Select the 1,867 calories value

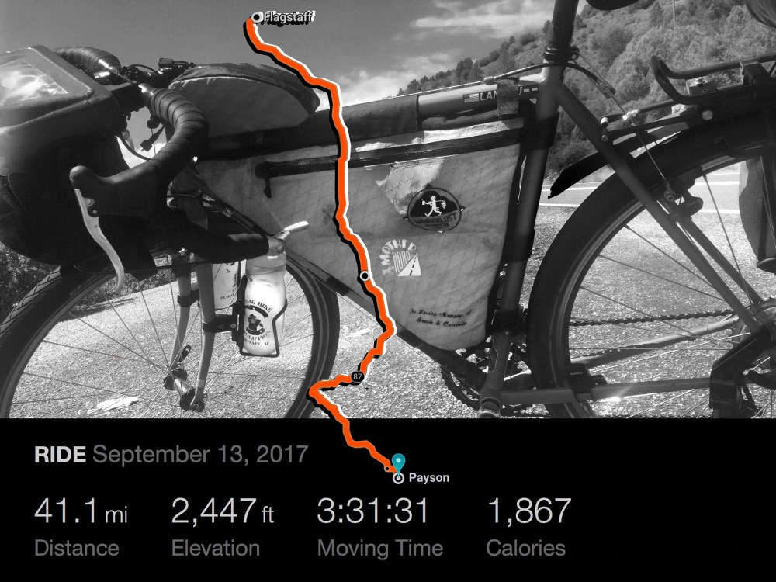(529, 511)
